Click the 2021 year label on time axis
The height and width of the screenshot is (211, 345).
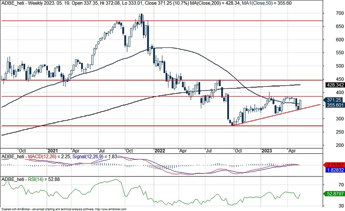tap(53, 151)
